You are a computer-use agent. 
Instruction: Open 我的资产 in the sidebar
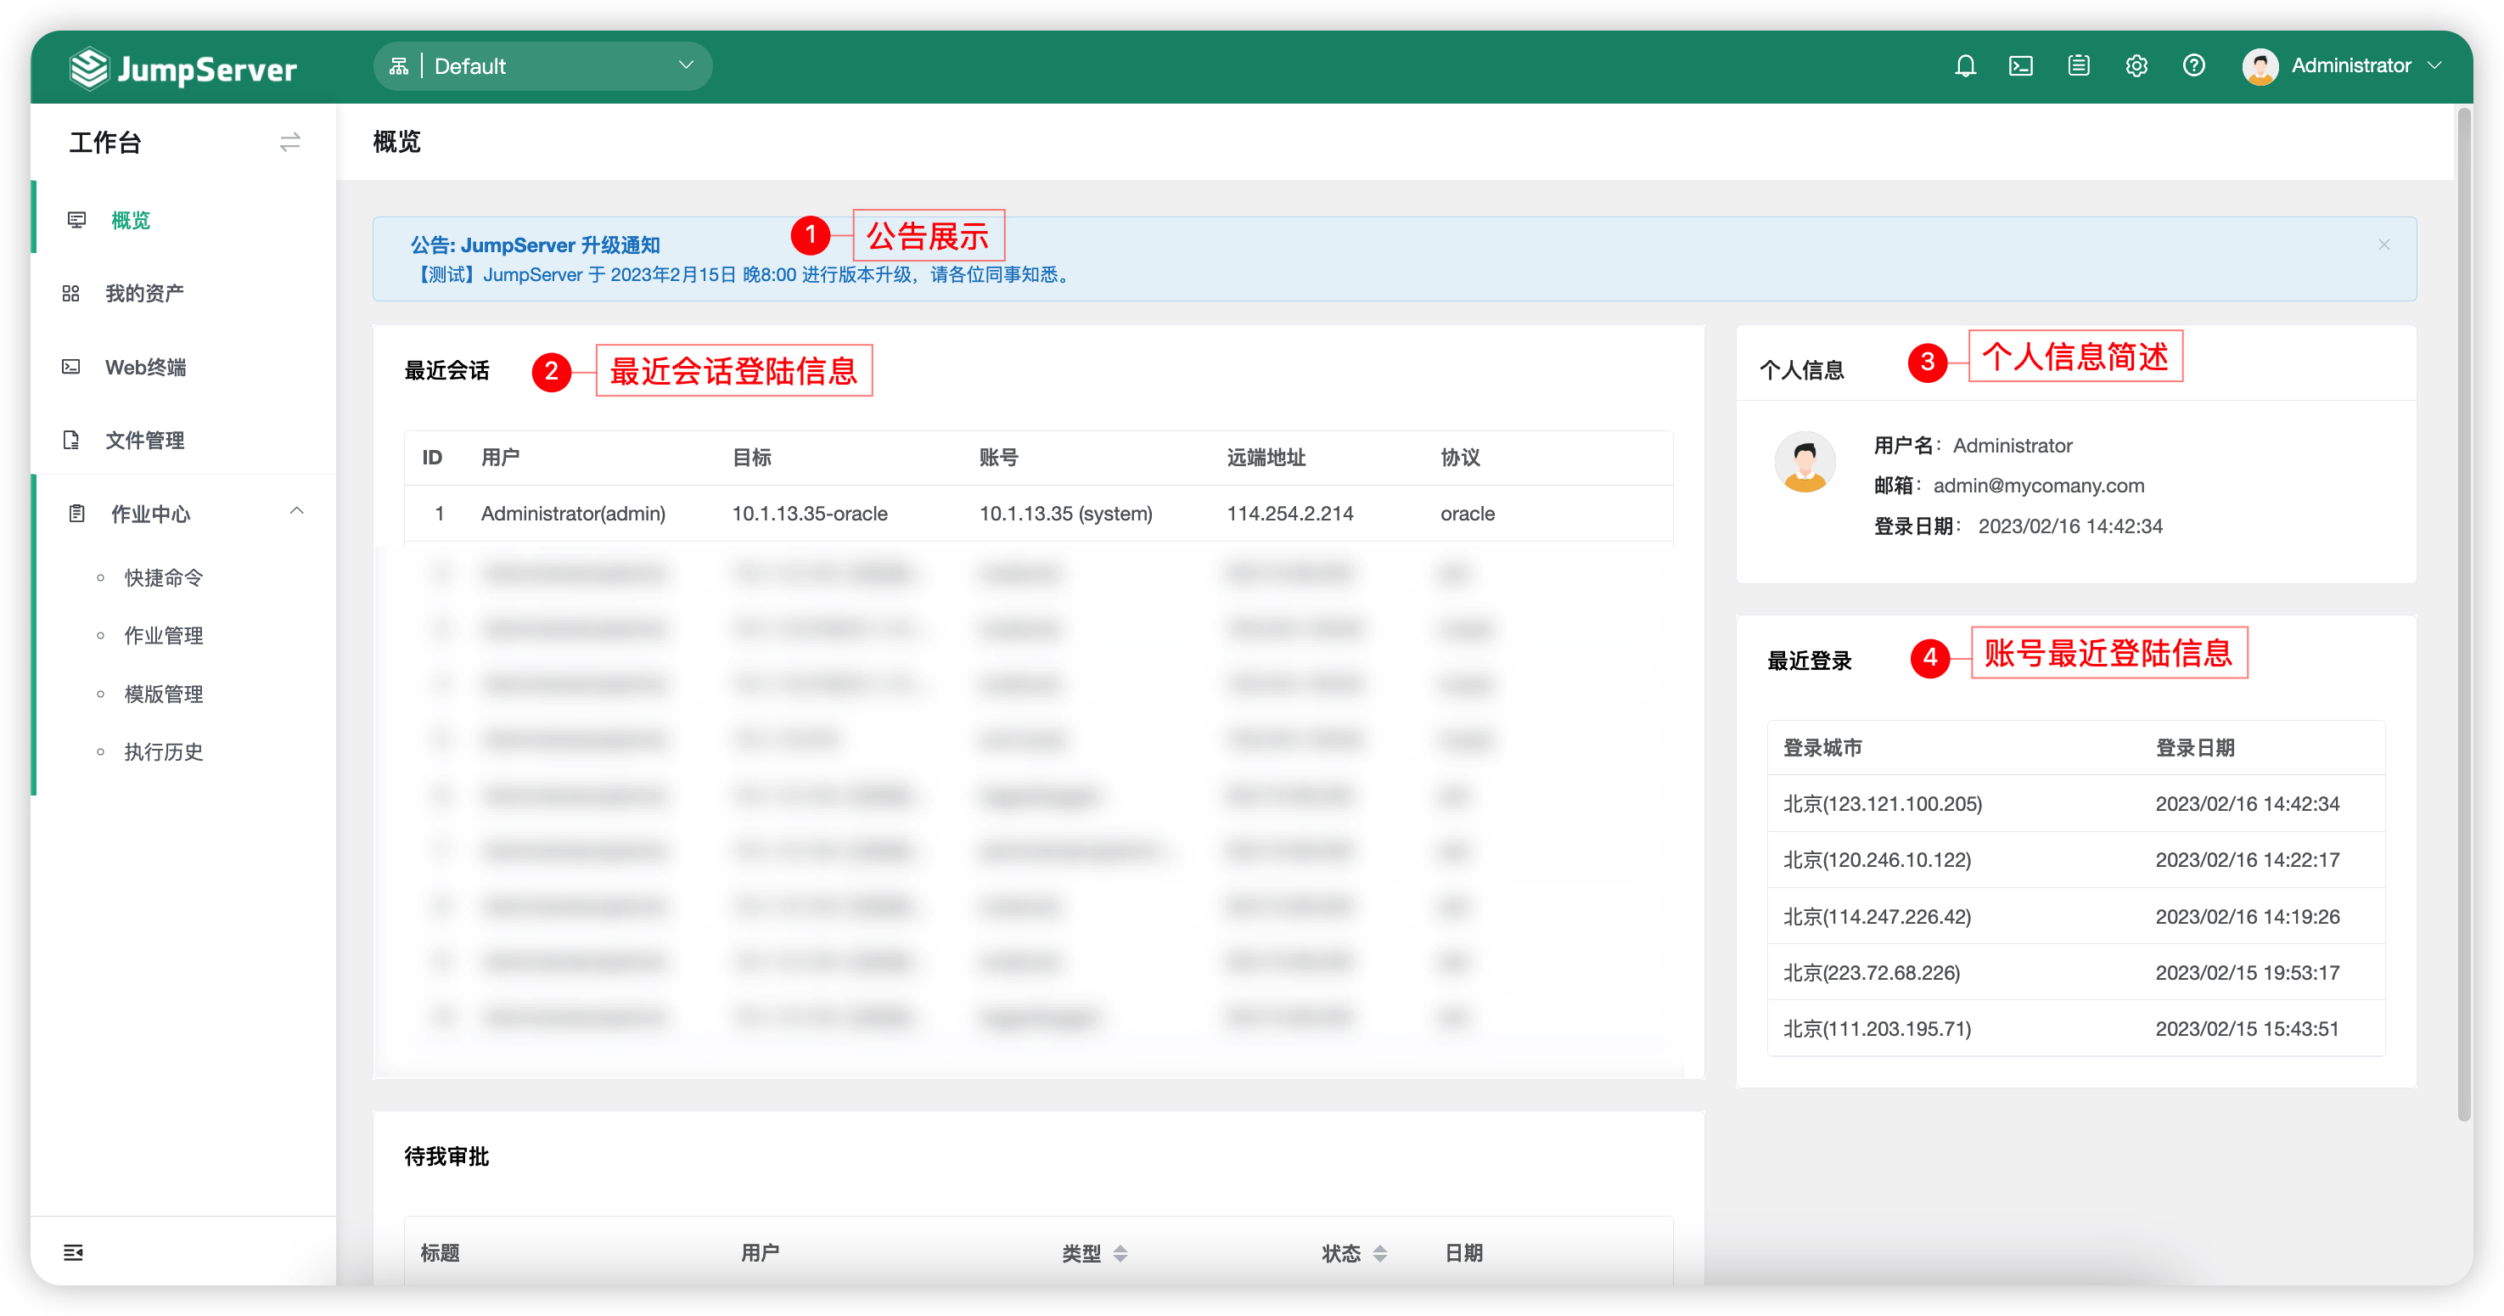click(x=143, y=294)
